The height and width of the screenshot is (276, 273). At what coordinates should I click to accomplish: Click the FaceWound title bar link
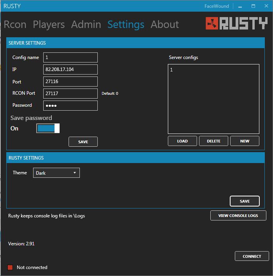(x=217, y=6)
